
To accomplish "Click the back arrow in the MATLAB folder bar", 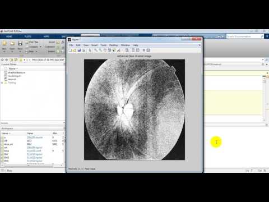I will [x=2, y=60].
